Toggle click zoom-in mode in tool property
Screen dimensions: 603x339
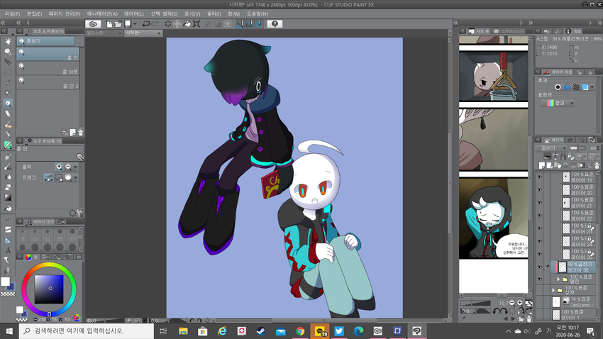click(59, 167)
